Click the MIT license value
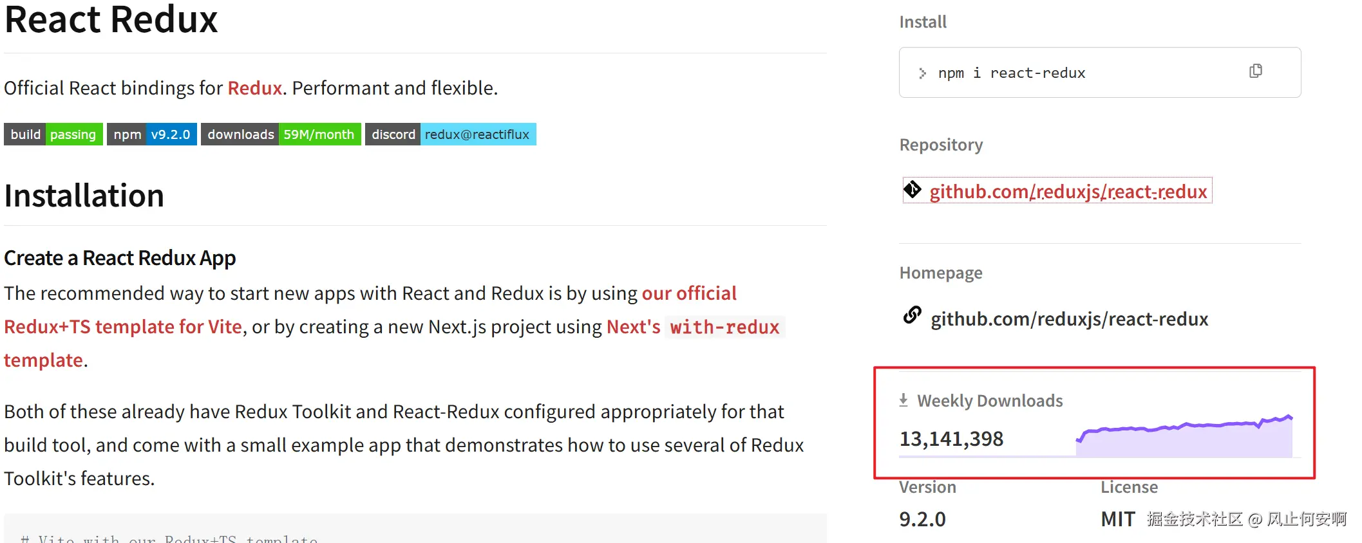This screenshot has width=1362, height=543. (1117, 519)
